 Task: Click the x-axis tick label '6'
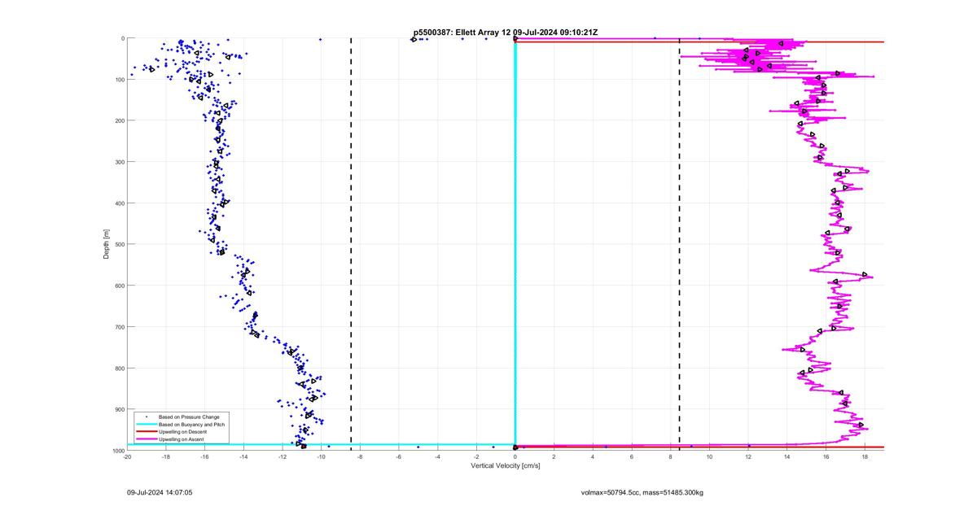[x=632, y=456]
